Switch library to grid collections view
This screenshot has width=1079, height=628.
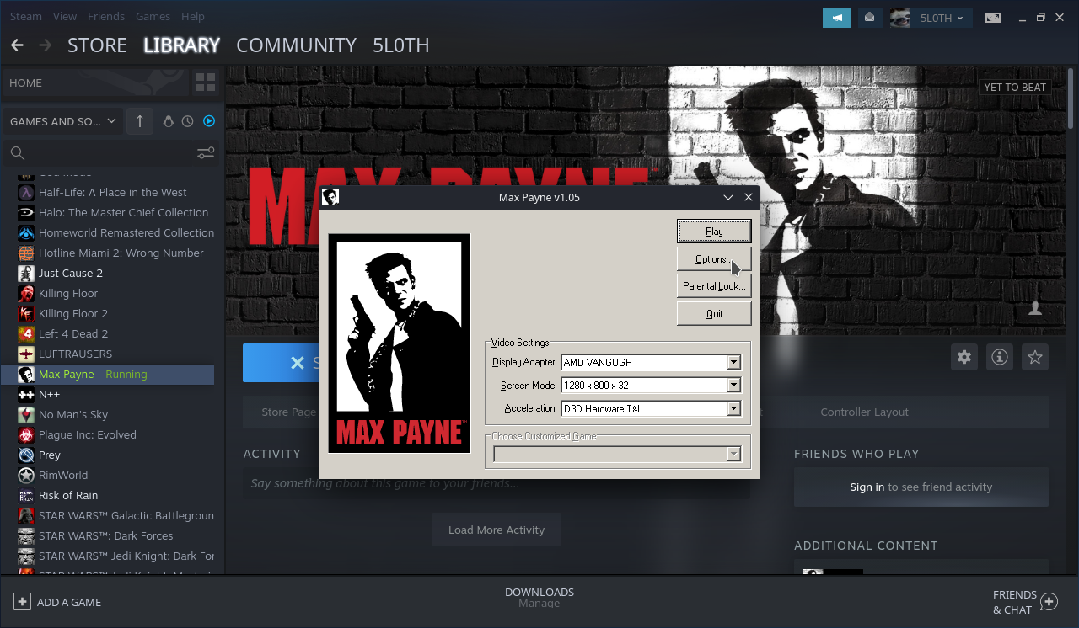pos(206,82)
